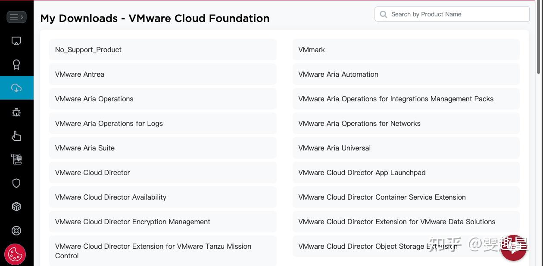The width and height of the screenshot is (543, 266).
Task: Click the search magnifier icon
Action: pos(383,14)
